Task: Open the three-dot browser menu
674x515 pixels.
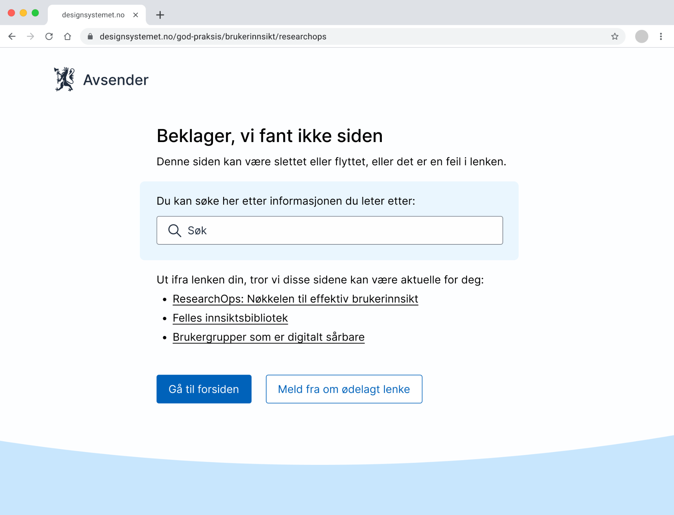Action: [x=661, y=36]
